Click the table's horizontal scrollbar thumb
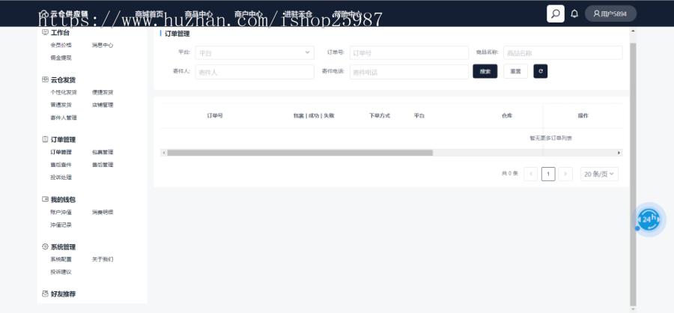The image size is (674, 313). point(300,153)
